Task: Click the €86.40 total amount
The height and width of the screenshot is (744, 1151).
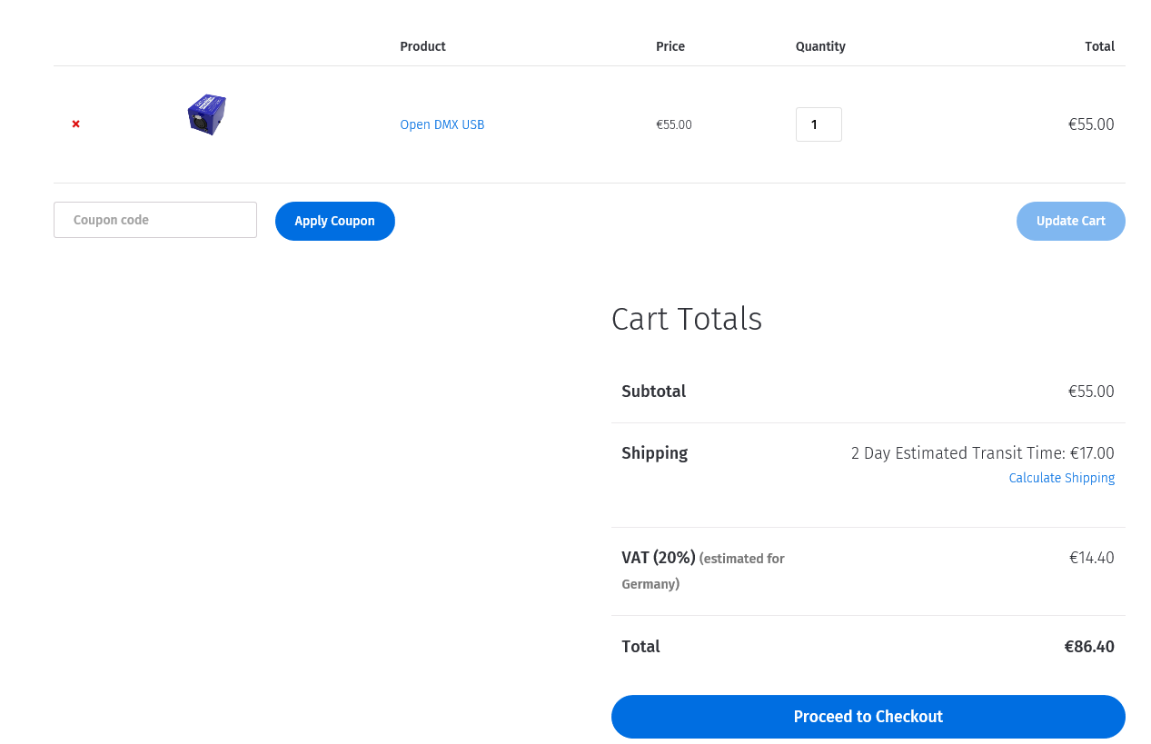Action: [1089, 647]
